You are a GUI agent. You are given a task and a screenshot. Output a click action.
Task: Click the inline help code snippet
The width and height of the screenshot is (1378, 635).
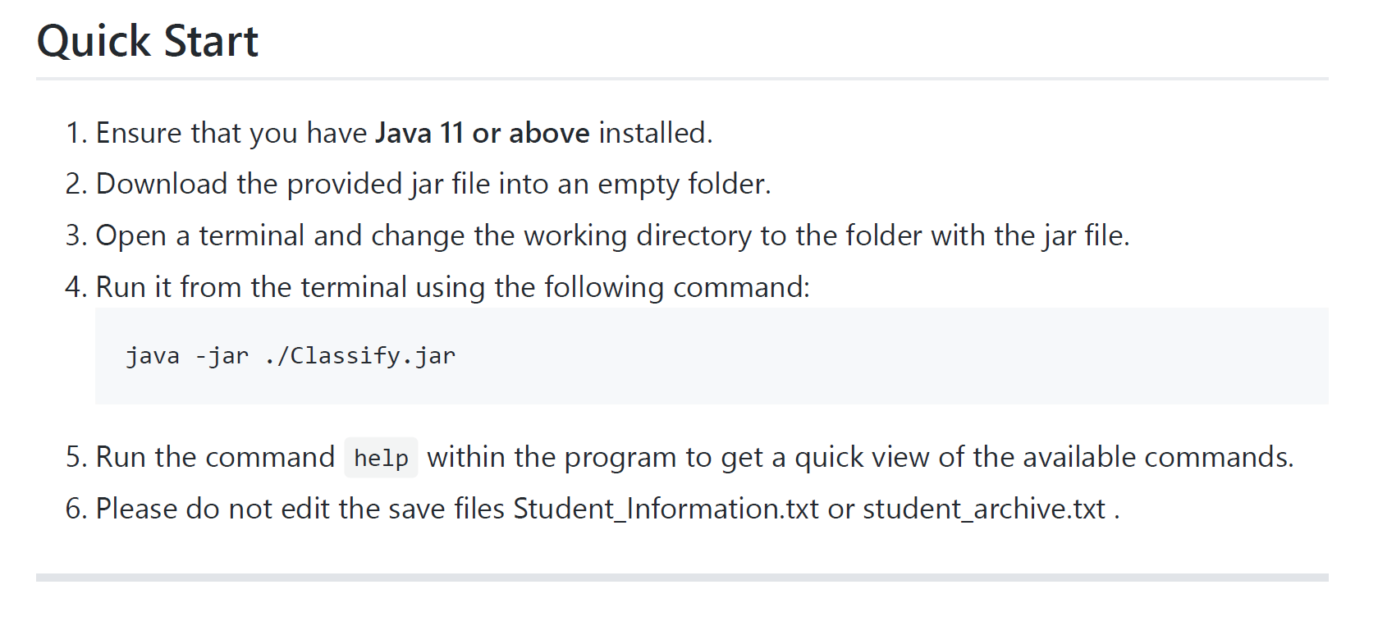381,458
